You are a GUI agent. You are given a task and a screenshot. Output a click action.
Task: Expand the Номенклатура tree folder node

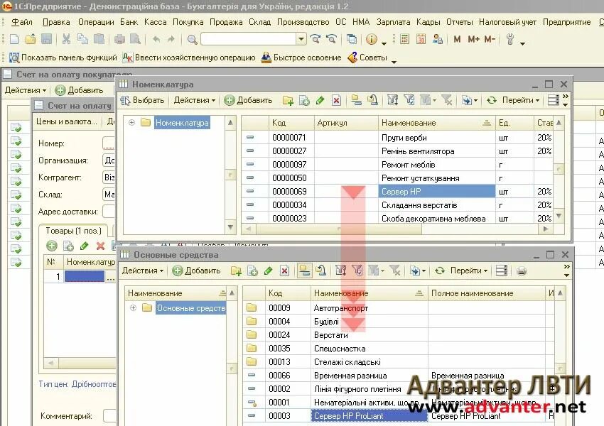(x=131, y=123)
